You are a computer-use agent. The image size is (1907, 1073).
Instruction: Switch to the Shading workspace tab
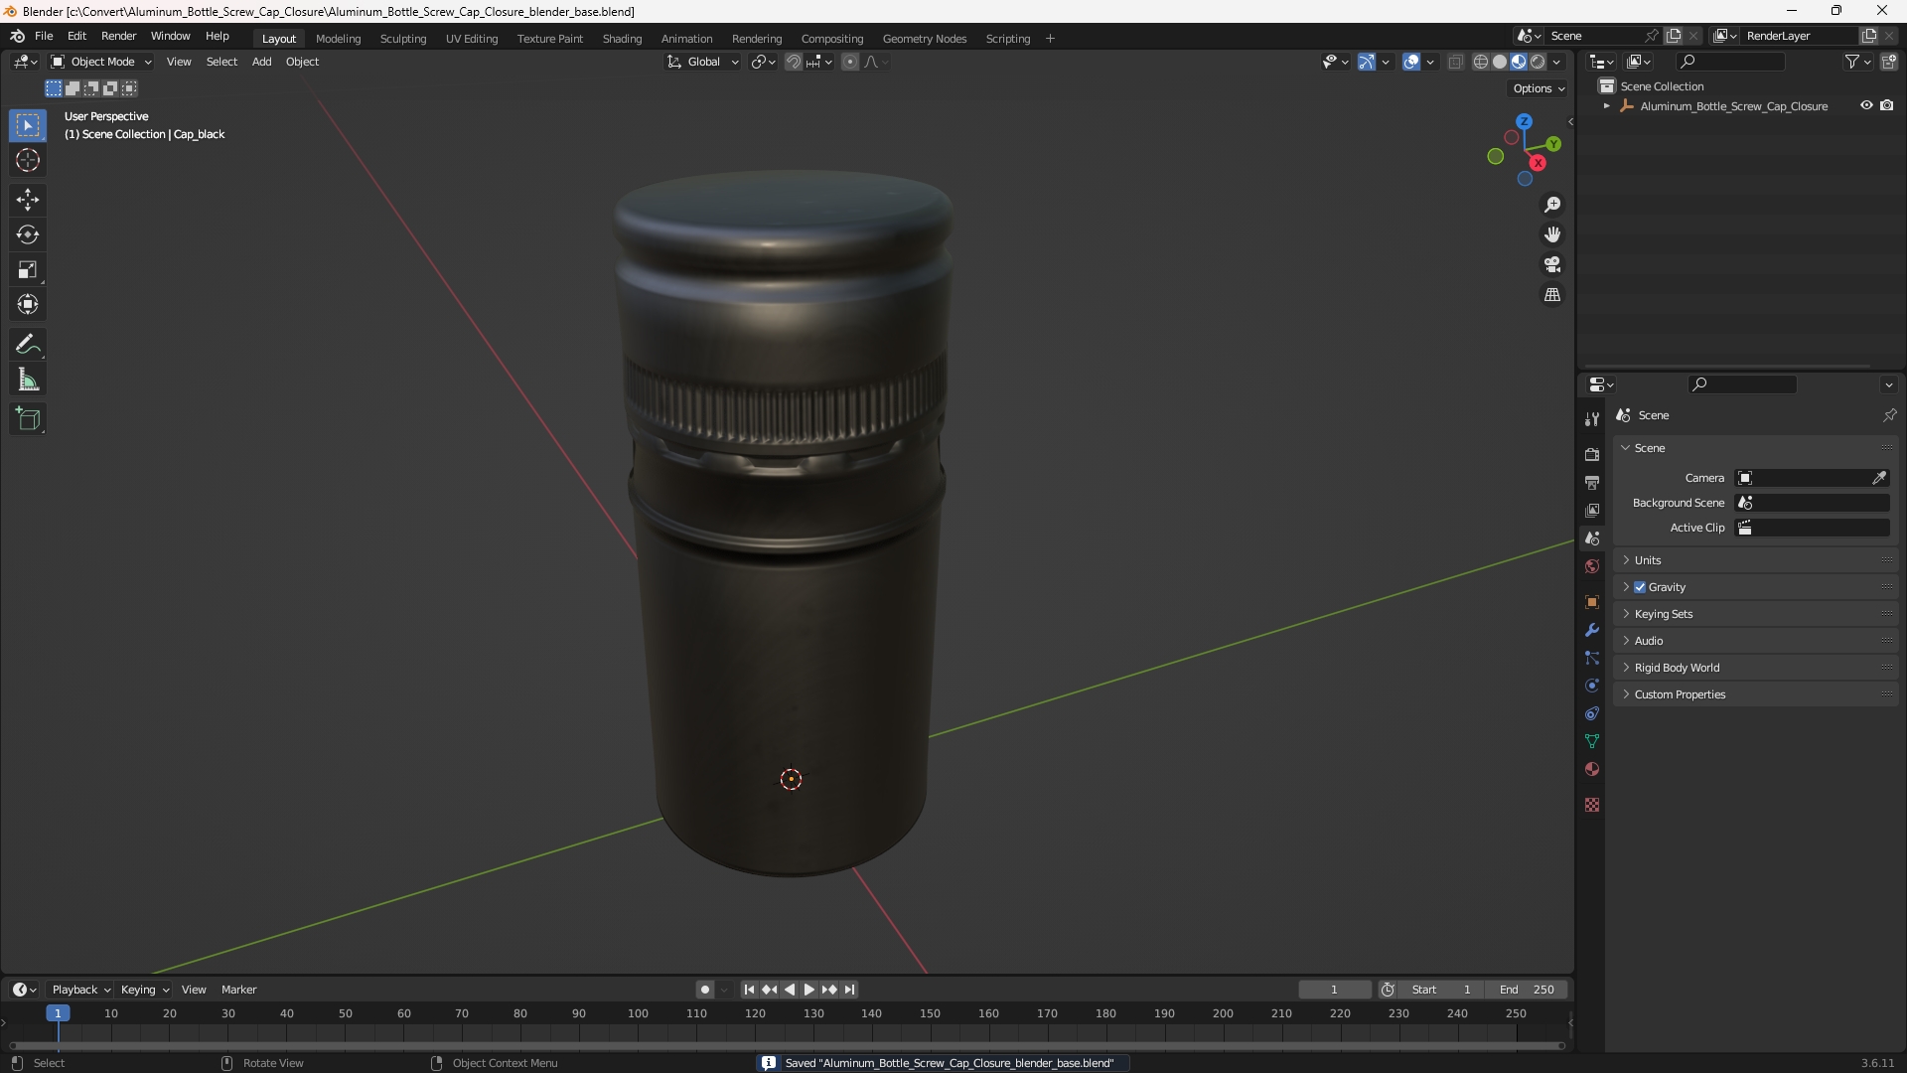point(622,39)
